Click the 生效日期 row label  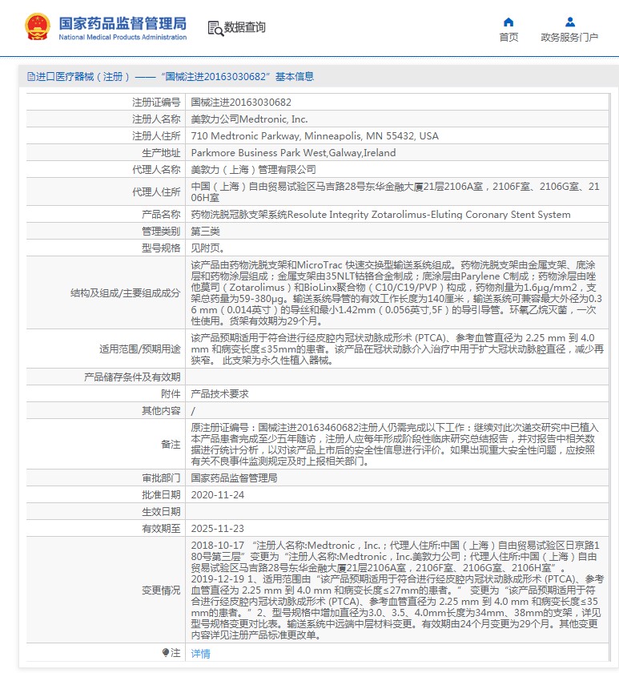[161, 512]
